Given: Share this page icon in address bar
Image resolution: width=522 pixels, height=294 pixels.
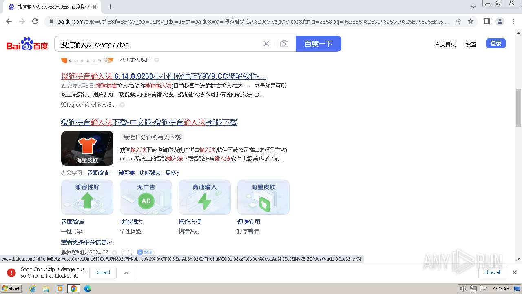Looking at the screenshot, I should [x=458, y=21].
